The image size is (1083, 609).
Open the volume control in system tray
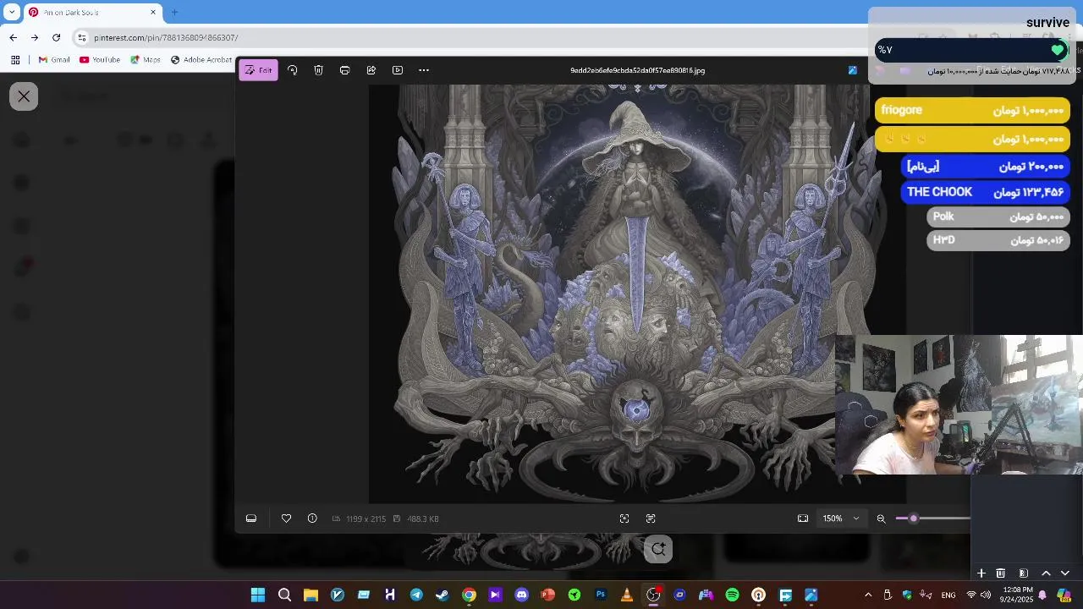coord(986,595)
